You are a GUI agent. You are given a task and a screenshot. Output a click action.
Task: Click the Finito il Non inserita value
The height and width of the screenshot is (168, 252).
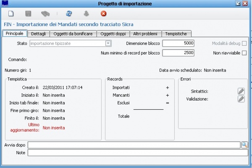[54, 118]
